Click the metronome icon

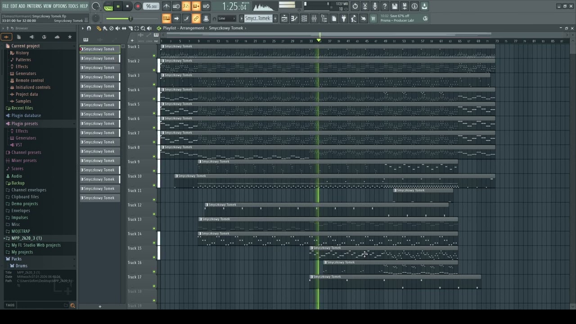(x=166, y=6)
